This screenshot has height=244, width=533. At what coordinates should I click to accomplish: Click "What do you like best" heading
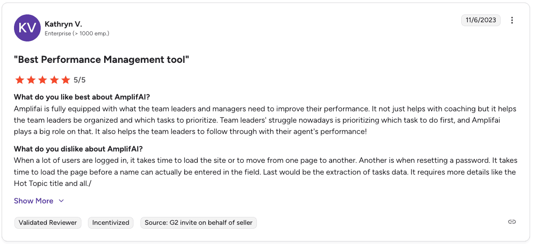click(x=82, y=97)
